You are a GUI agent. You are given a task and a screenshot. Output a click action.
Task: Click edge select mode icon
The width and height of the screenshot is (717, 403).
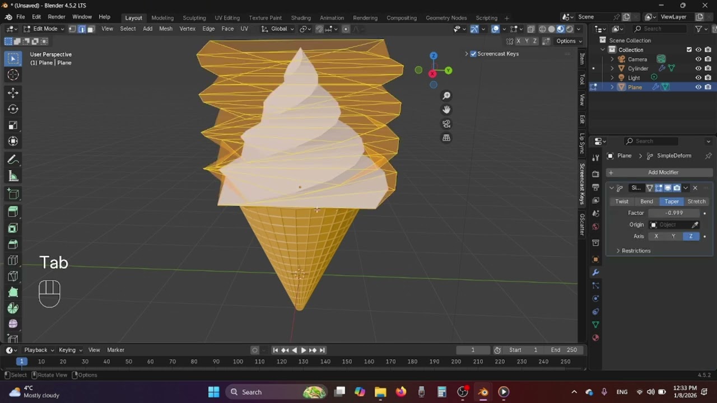click(x=81, y=29)
